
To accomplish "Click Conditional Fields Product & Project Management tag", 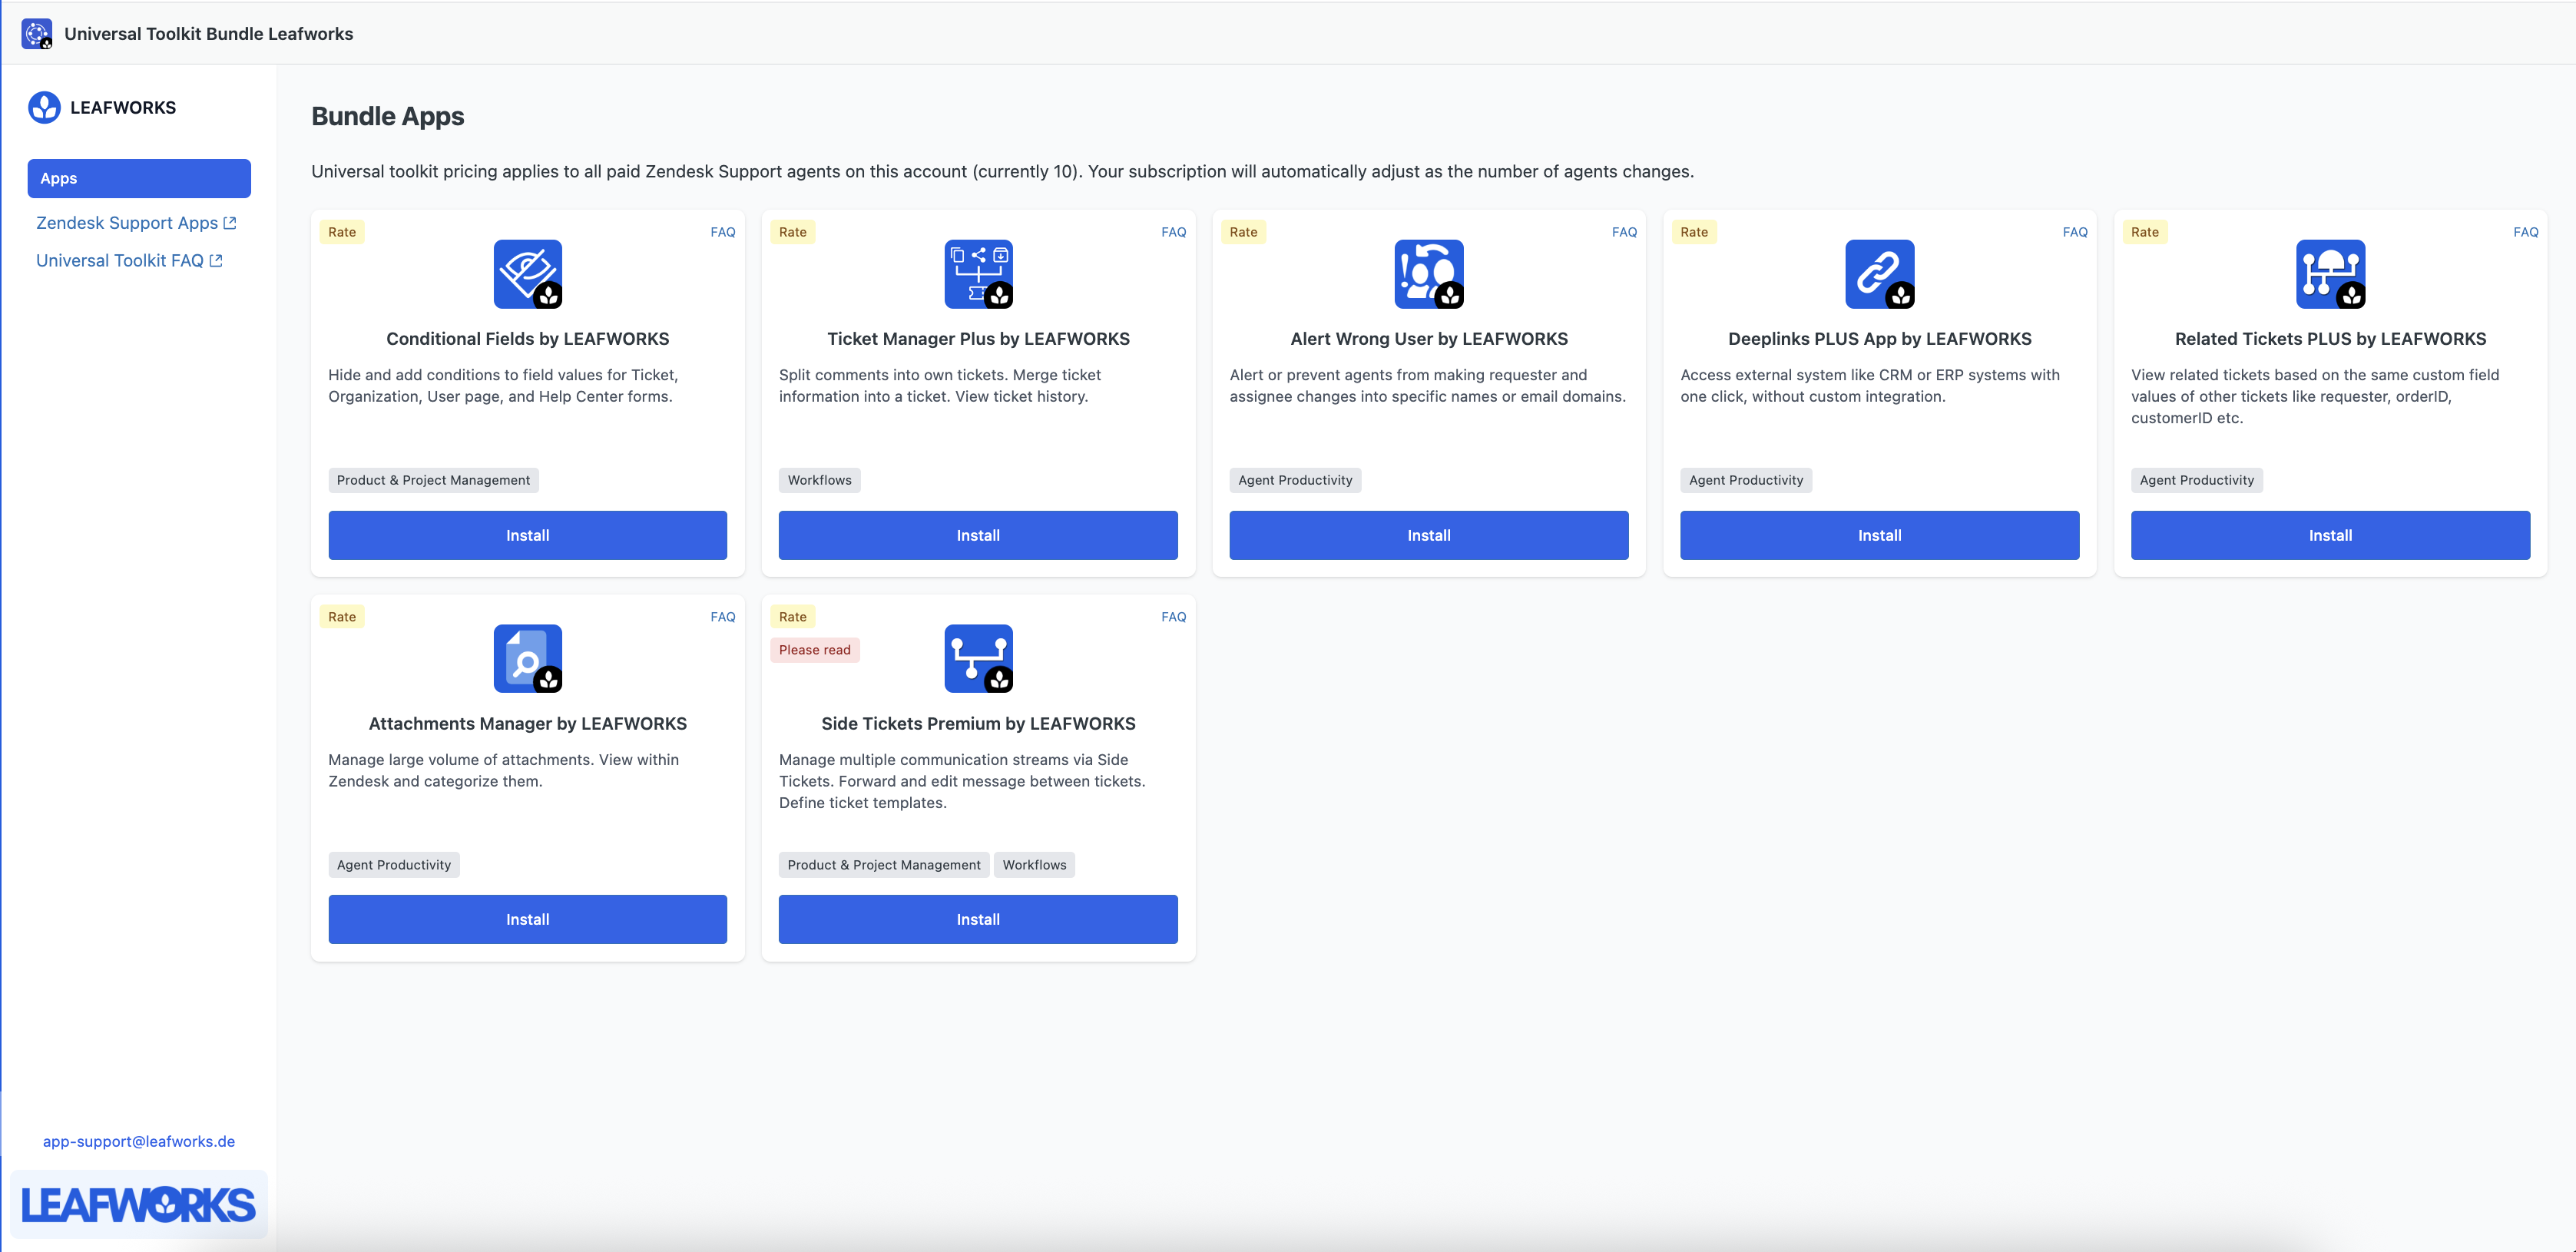I will 433,480.
